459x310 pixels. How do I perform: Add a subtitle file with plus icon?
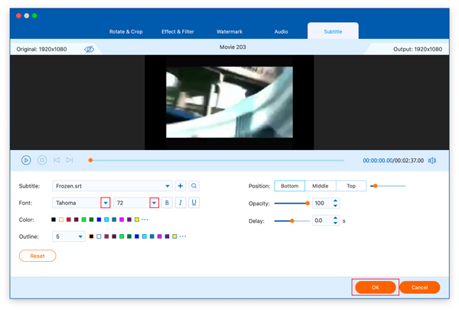(x=181, y=186)
